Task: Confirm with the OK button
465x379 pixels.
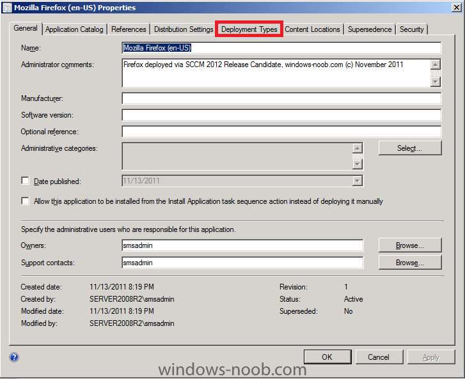Action: [327, 357]
